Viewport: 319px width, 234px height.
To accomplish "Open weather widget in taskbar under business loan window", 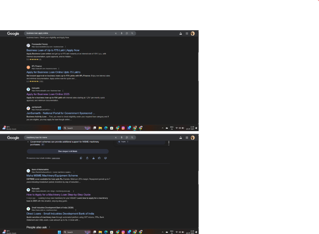I will point(9,128).
